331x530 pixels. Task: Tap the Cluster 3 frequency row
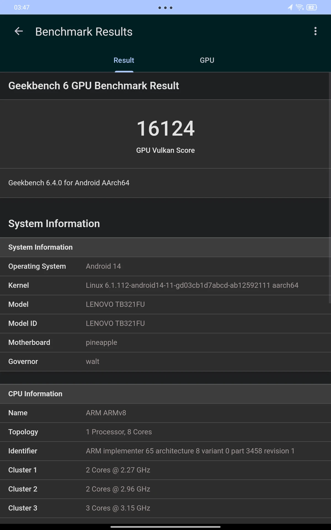[165, 508]
